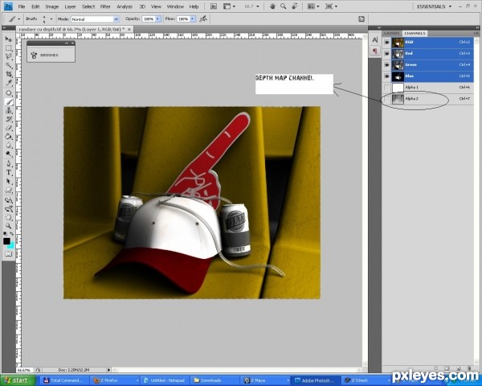482x386 pixels.
Task: Select the Path Selection tool
Action: point(9,181)
